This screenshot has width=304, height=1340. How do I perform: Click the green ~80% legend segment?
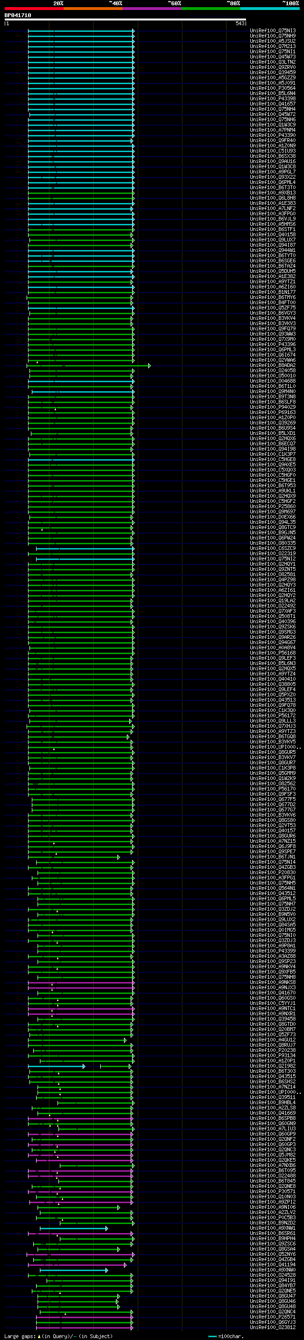211,9
